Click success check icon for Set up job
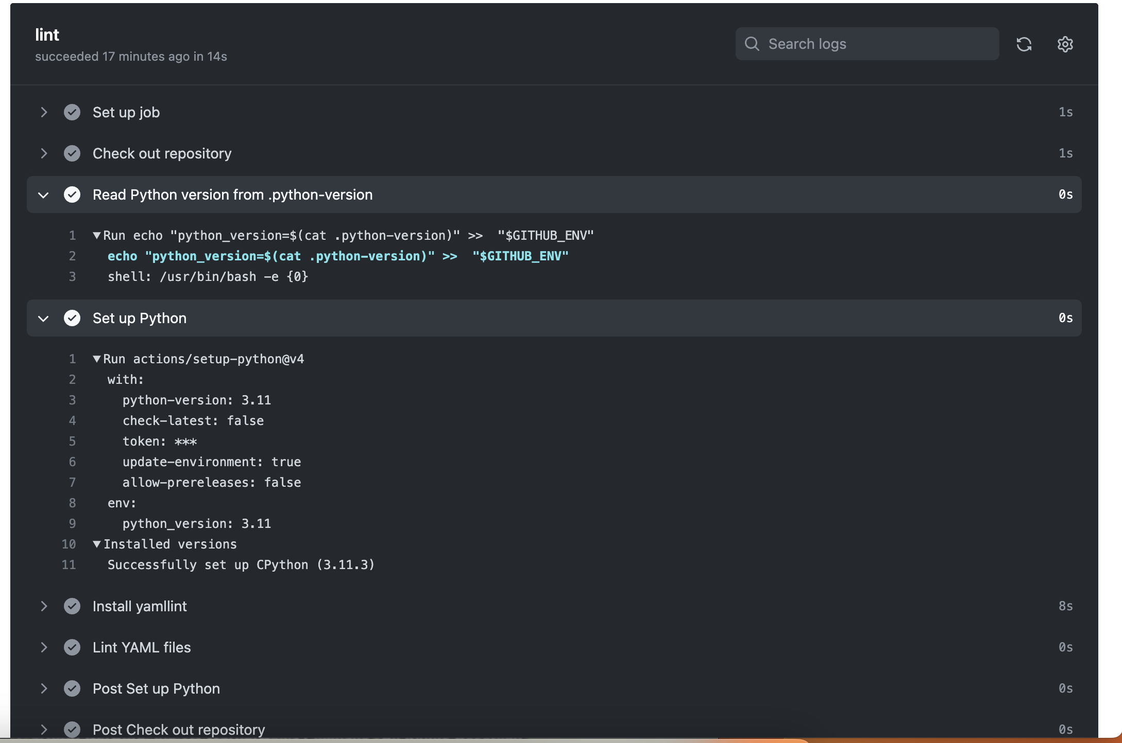 [x=72, y=112]
